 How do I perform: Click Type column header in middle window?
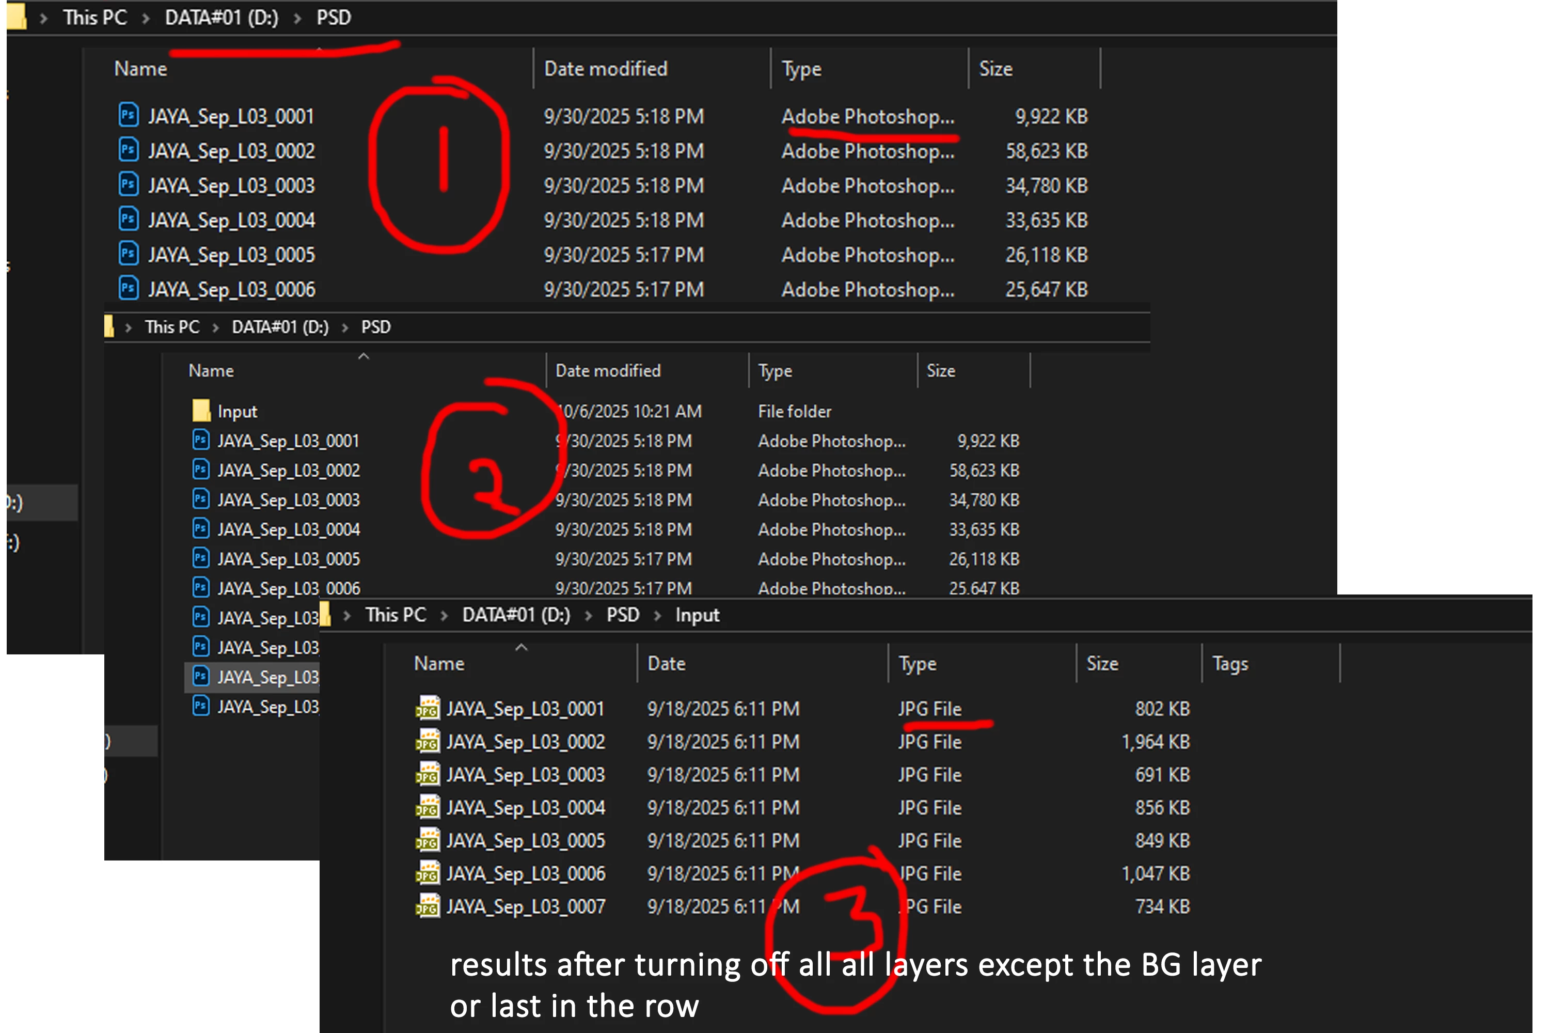(775, 371)
